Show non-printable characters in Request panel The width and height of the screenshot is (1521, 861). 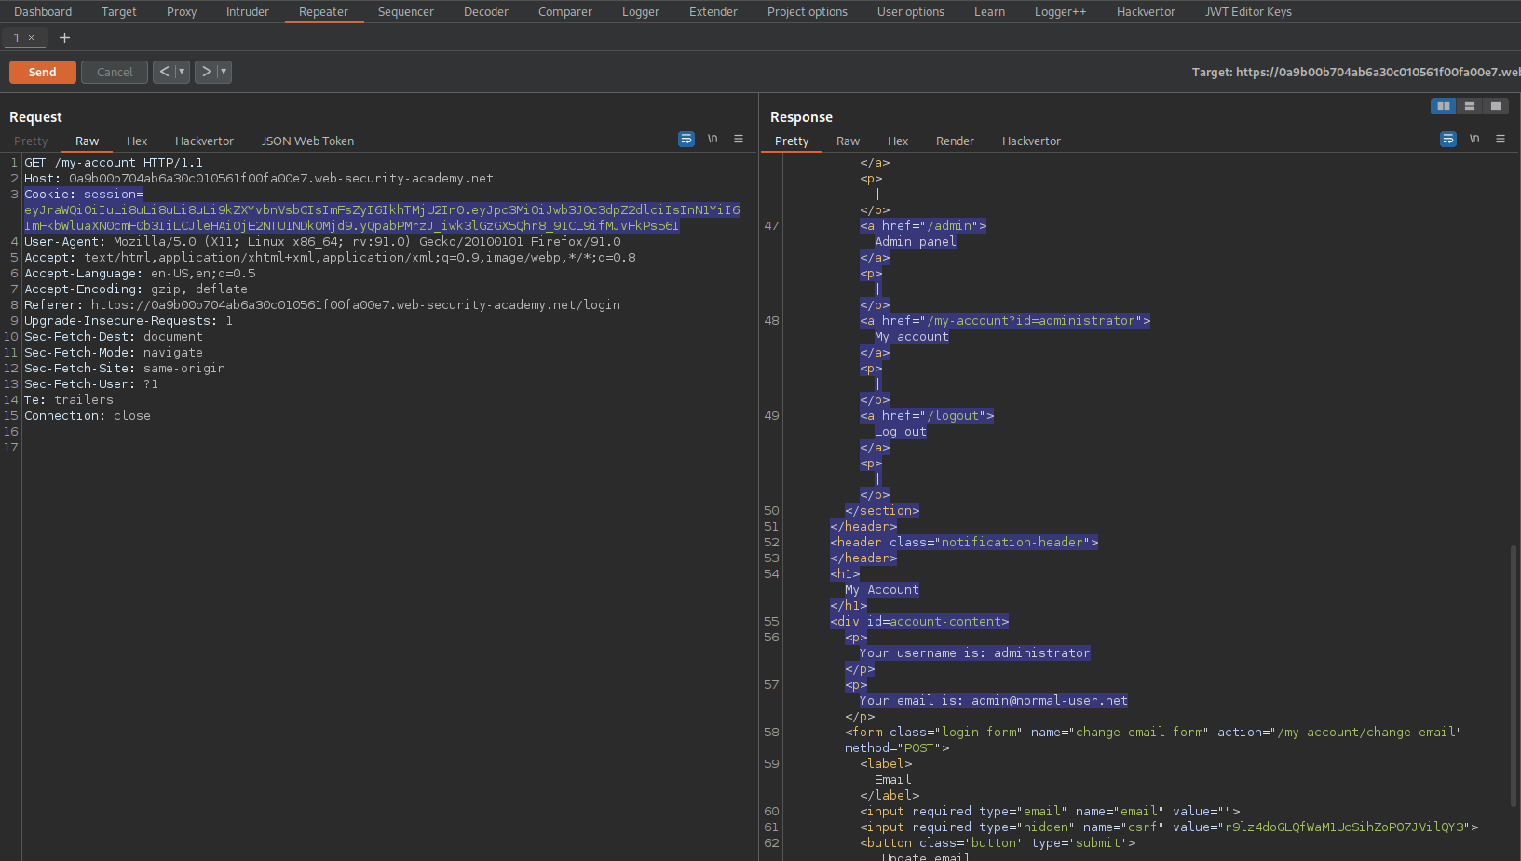[713, 139]
